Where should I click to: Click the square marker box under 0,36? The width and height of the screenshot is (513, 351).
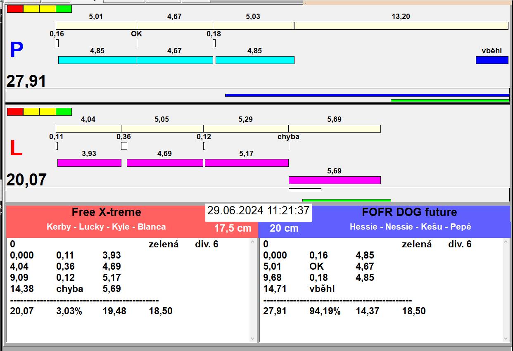pos(124,146)
